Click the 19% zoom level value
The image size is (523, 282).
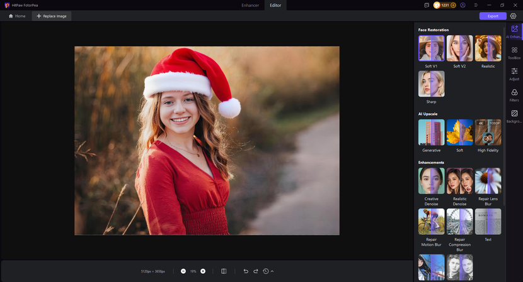coord(193,271)
